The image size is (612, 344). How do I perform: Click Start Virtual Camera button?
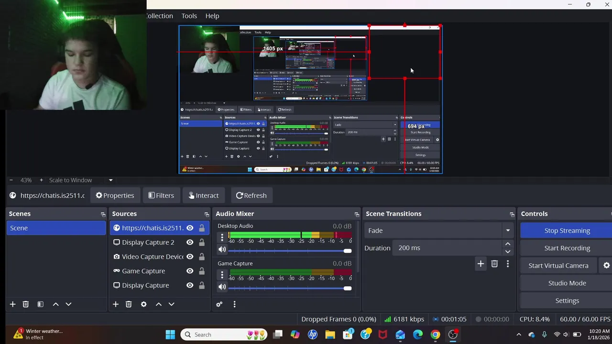point(558,266)
